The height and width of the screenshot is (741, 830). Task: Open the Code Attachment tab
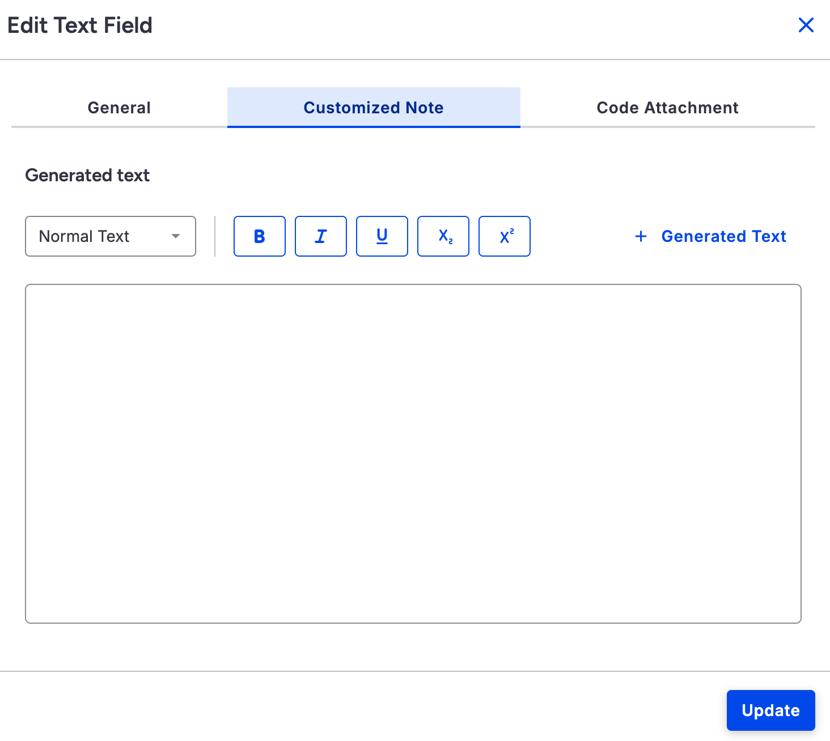click(667, 108)
